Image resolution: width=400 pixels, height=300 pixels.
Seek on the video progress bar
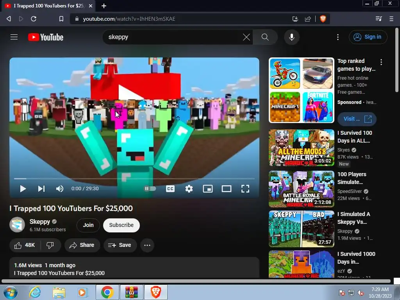(134, 179)
